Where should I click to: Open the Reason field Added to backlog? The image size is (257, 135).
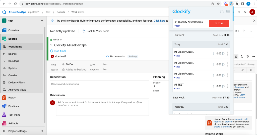[x=75, y=70]
